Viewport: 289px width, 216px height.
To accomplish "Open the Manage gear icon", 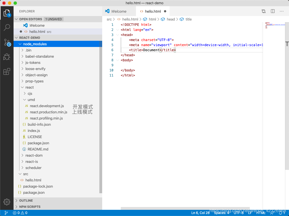I will point(7,202).
